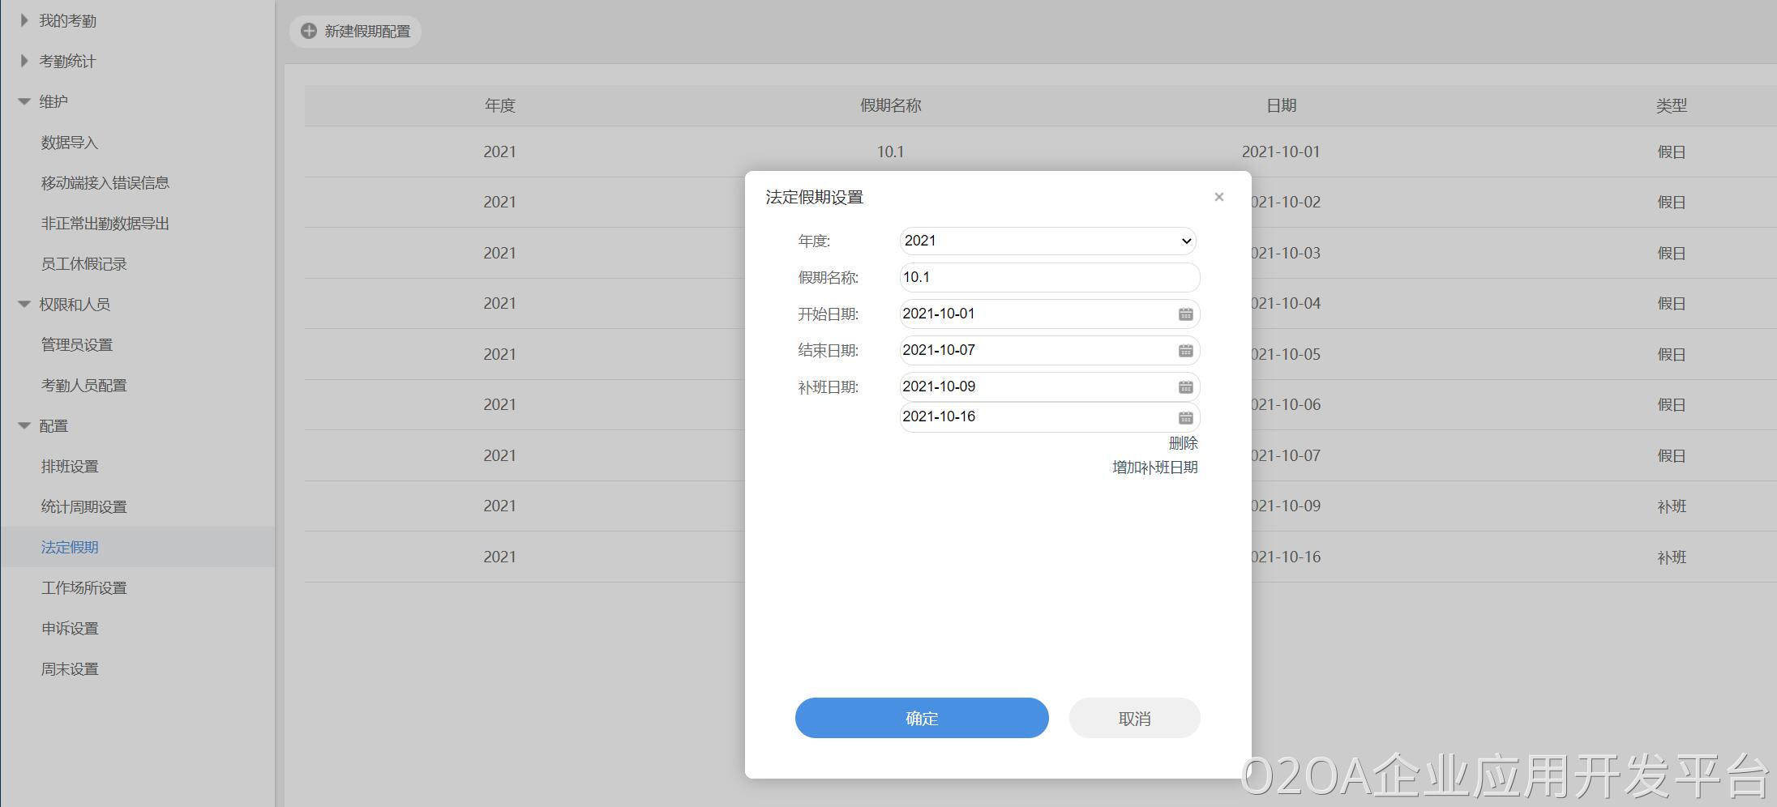Select 数据导入 in the sidebar
The image size is (1777, 807).
70,143
